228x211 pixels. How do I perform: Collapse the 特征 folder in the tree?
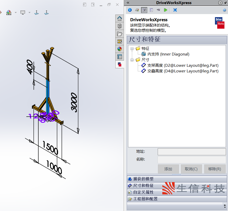click(132, 49)
